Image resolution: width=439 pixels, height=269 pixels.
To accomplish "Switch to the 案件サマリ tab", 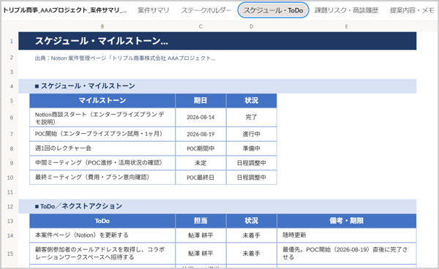I will tap(154, 10).
